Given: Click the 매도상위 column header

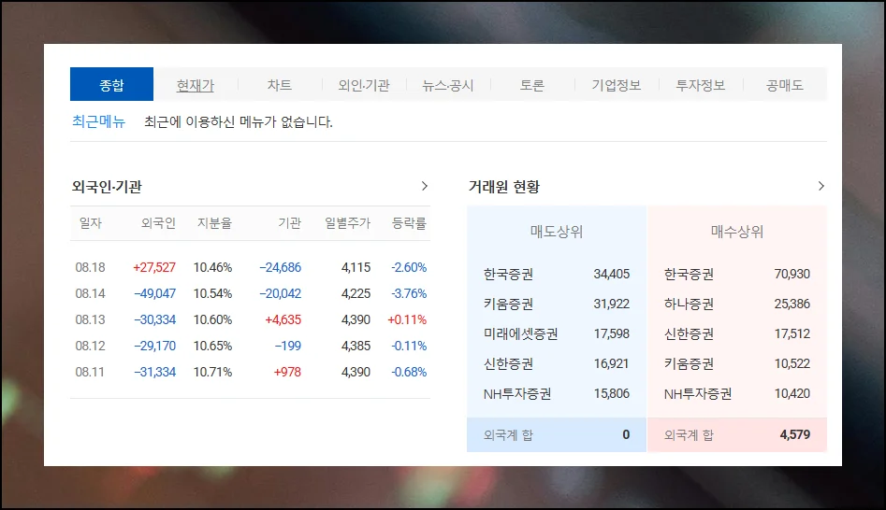Looking at the screenshot, I should pos(557,232).
